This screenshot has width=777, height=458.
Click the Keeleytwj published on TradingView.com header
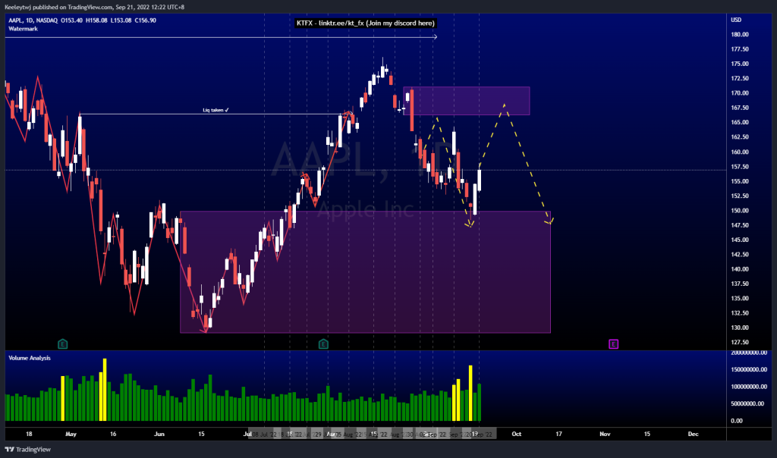click(x=94, y=7)
